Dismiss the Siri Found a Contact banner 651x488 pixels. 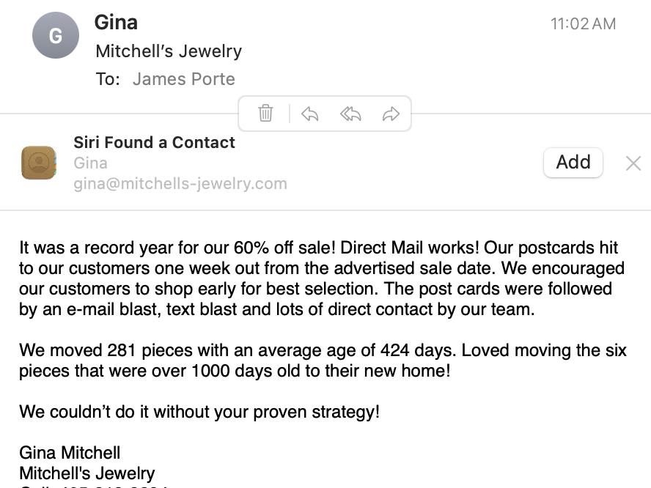click(x=633, y=163)
